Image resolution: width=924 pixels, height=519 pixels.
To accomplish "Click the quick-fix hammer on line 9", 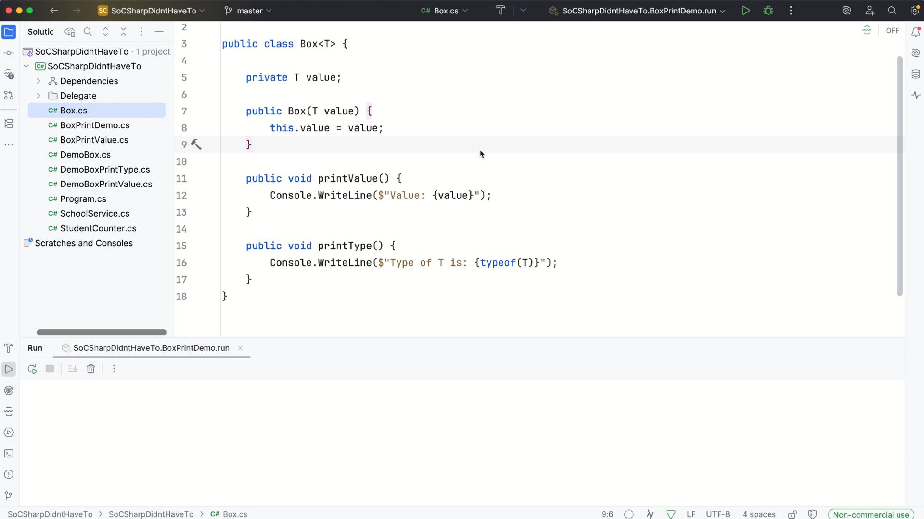I will point(196,144).
